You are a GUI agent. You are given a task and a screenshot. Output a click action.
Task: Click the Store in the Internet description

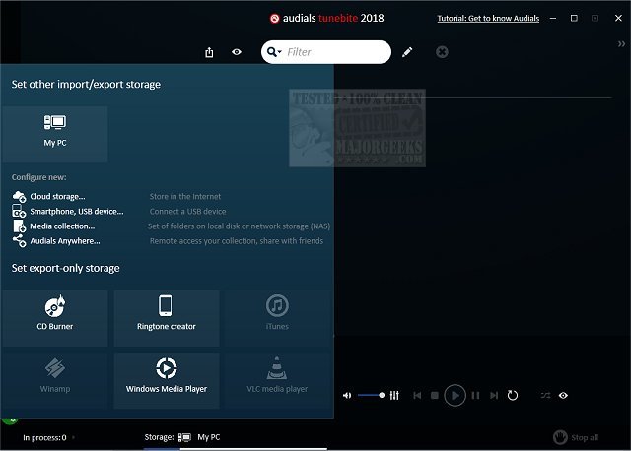185,197
